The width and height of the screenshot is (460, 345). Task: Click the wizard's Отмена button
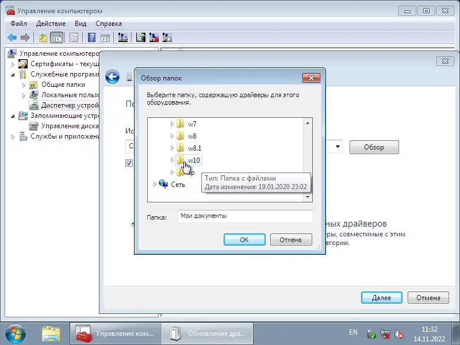(x=428, y=297)
